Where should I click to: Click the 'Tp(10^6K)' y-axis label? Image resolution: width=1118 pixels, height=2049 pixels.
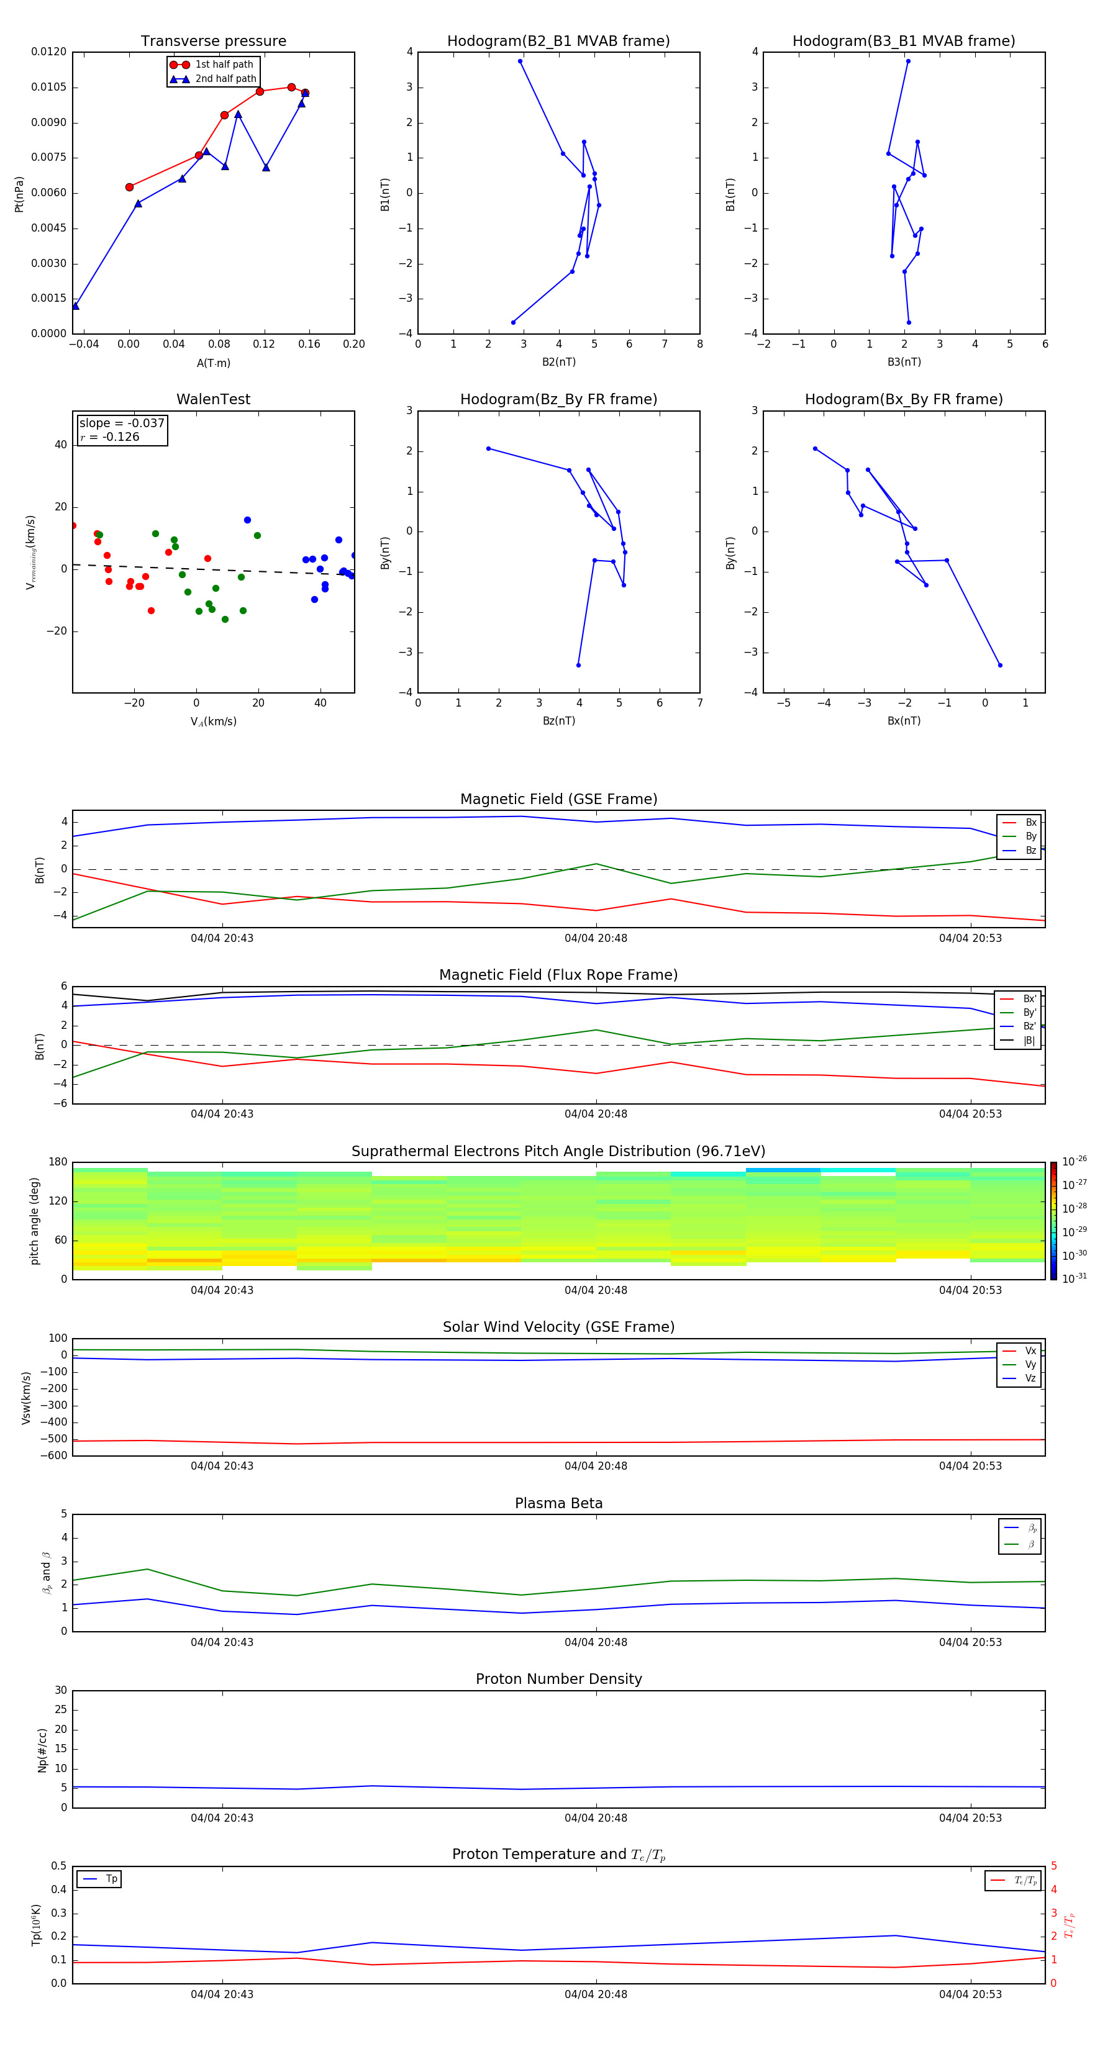coord(36,1925)
